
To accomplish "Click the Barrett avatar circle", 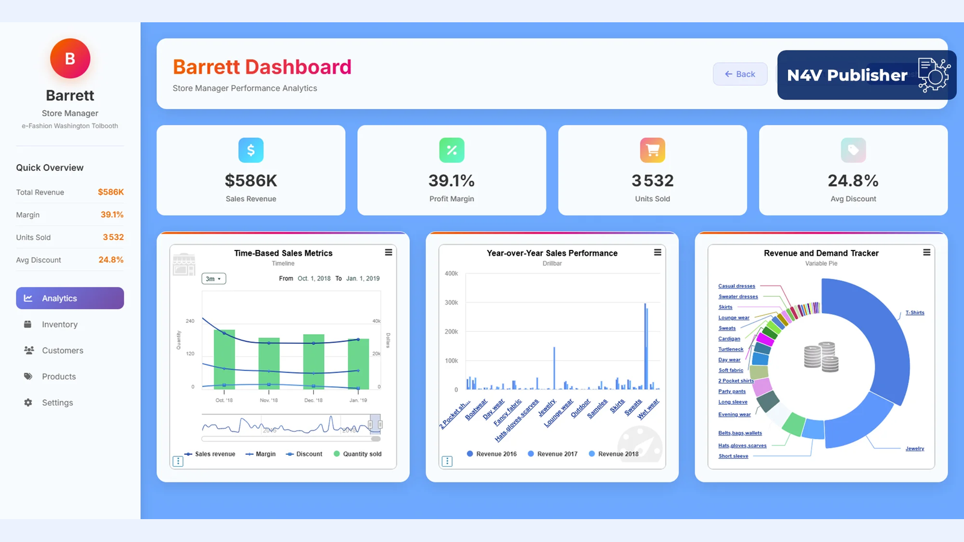I will coord(70,58).
